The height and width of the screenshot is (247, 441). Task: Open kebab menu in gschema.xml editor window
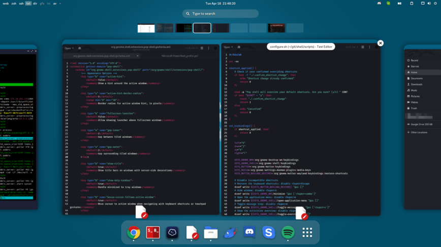[x=208, y=48]
